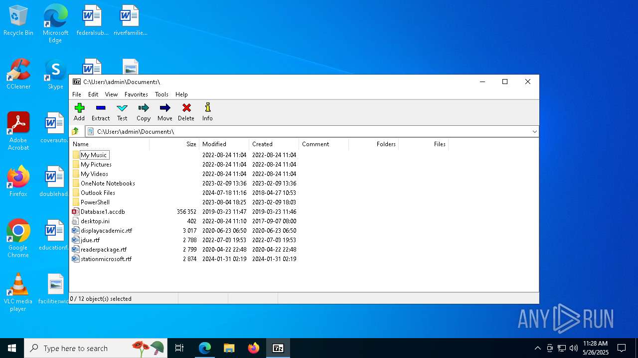This screenshot has height=358, width=638.
Task: Open Skype desktop shortcut
Action: [55, 74]
